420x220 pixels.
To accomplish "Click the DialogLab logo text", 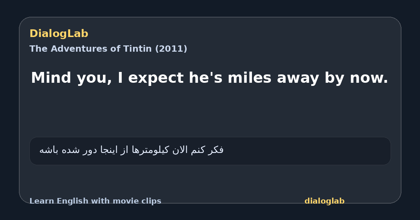I will pyautogui.click(x=59, y=34).
